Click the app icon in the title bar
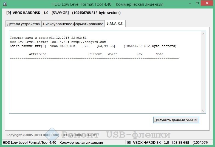Viewport: 215px width, 147px height. (x=5, y=4)
